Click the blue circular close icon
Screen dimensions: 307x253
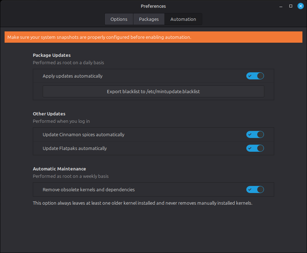(x=300, y=6)
